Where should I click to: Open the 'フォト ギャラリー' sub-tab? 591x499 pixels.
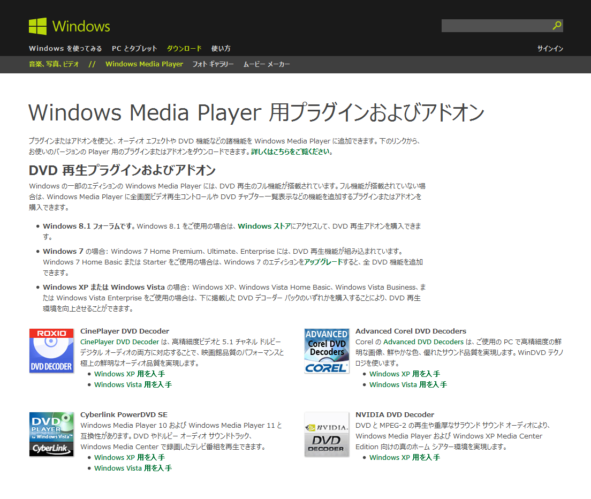click(213, 64)
